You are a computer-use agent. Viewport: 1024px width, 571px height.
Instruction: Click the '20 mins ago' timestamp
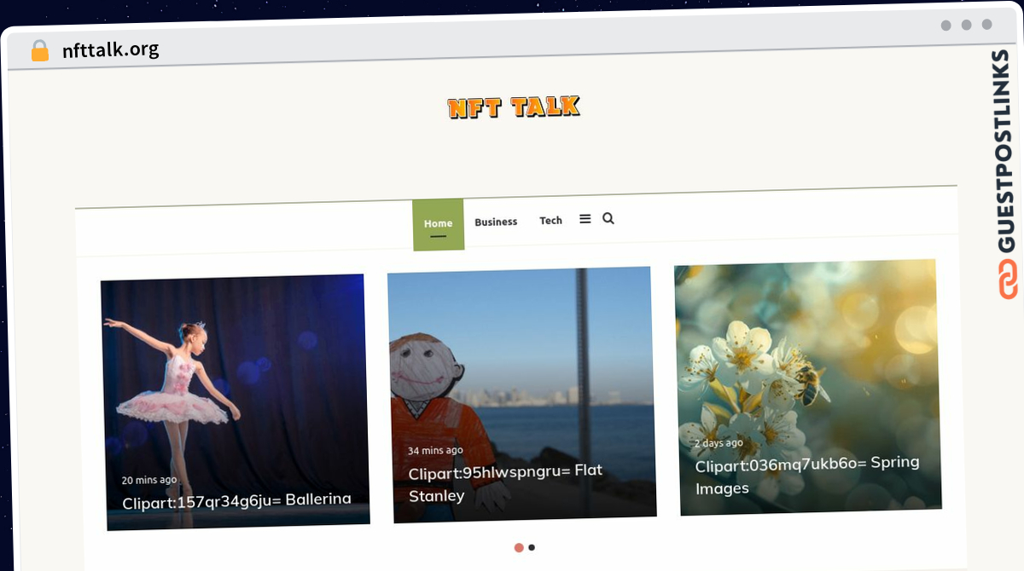149,480
